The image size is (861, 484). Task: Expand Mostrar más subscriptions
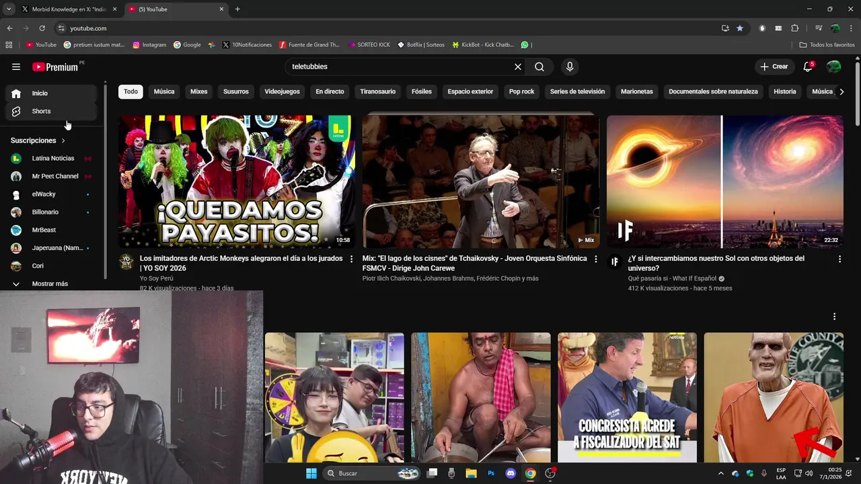pos(51,284)
